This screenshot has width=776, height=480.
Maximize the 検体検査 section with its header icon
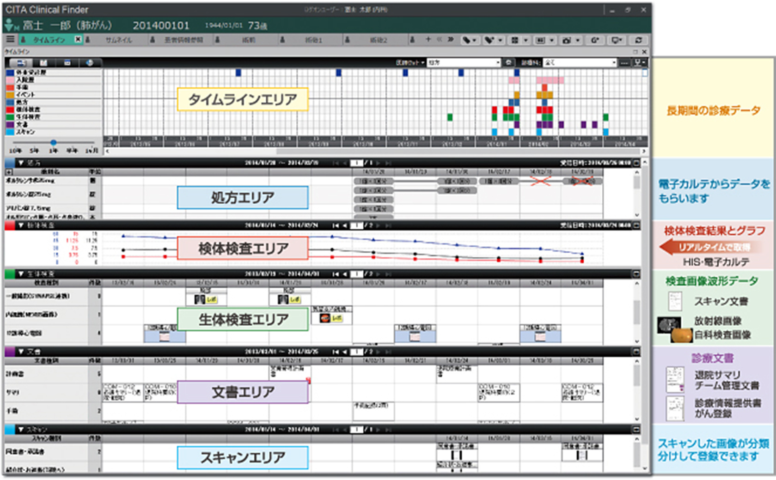click(x=636, y=225)
